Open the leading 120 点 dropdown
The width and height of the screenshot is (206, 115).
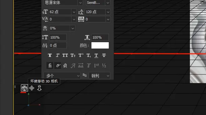[108, 12]
